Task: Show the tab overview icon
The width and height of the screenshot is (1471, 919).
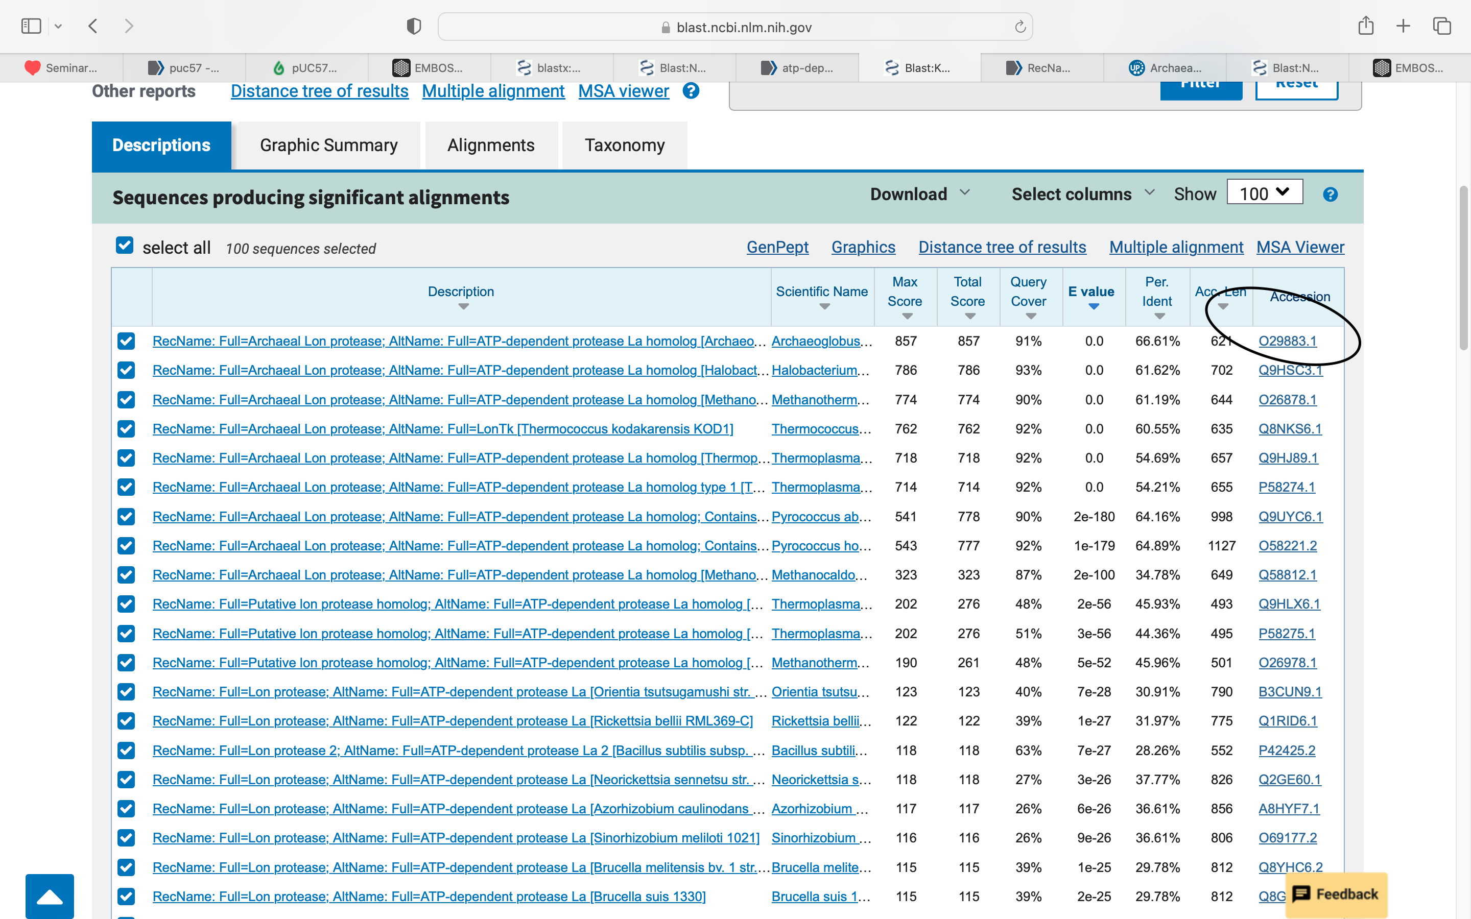Action: point(1442,26)
